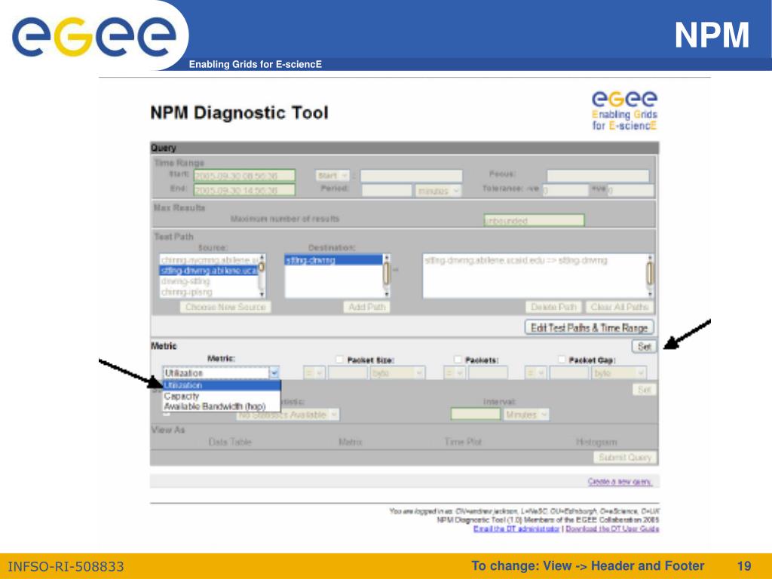The width and height of the screenshot is (772, 579).
Task: Select Capacity in the Metric list
Action: point(222,396)
